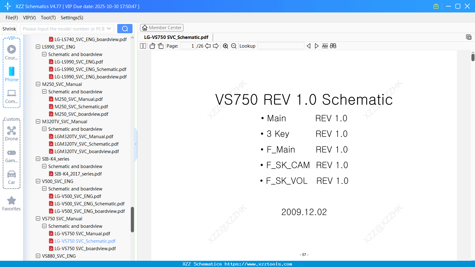Click the Shrink button
This screenshot has width=475, height=267.
[x=9, y=28]
